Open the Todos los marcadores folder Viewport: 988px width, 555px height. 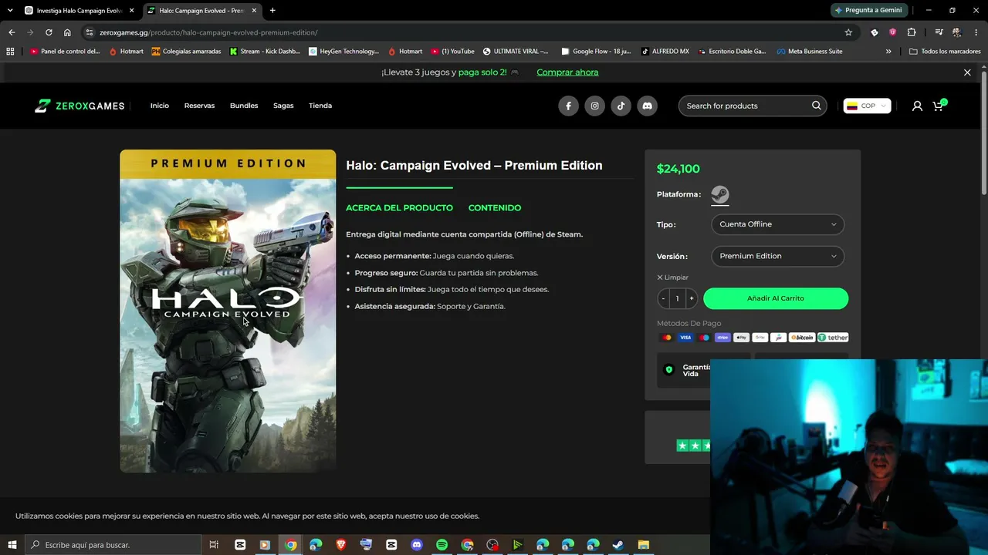click(944, 52)
